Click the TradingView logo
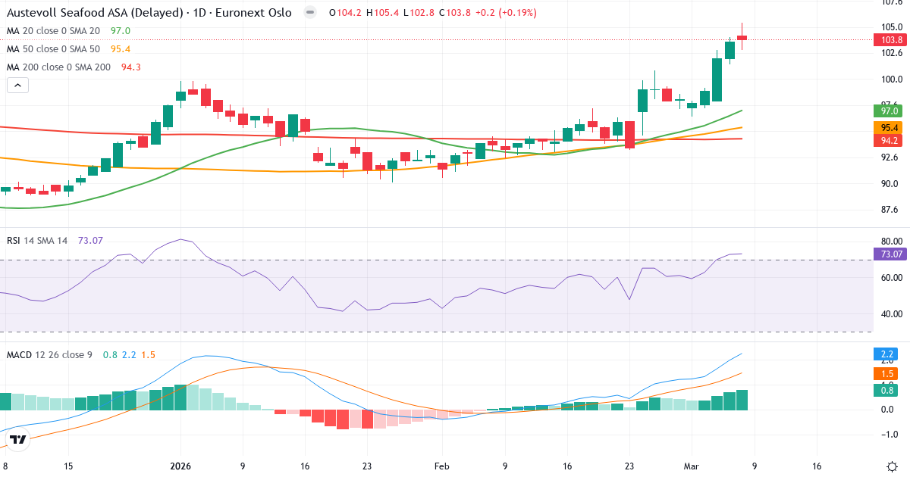Image resolution: width=910 pixels, height=477 pixels. (x=18, y=439)
